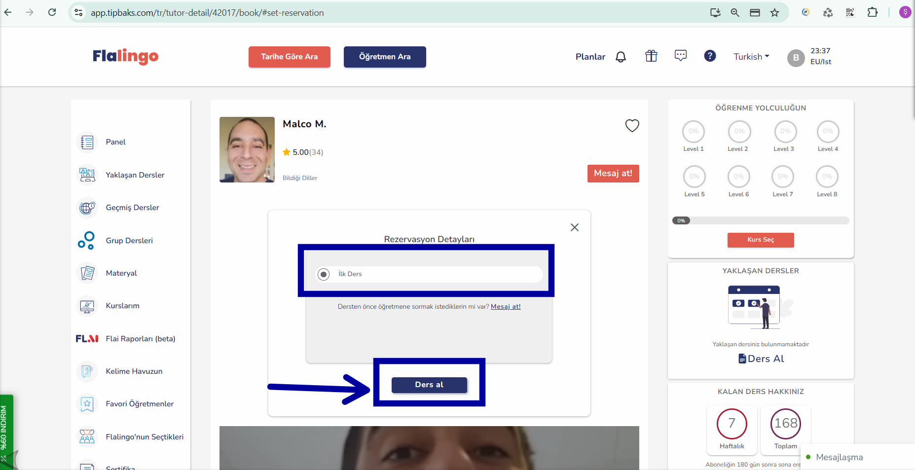
Task: Click the 5.00 star rating
Action: (x=303, y=152)
